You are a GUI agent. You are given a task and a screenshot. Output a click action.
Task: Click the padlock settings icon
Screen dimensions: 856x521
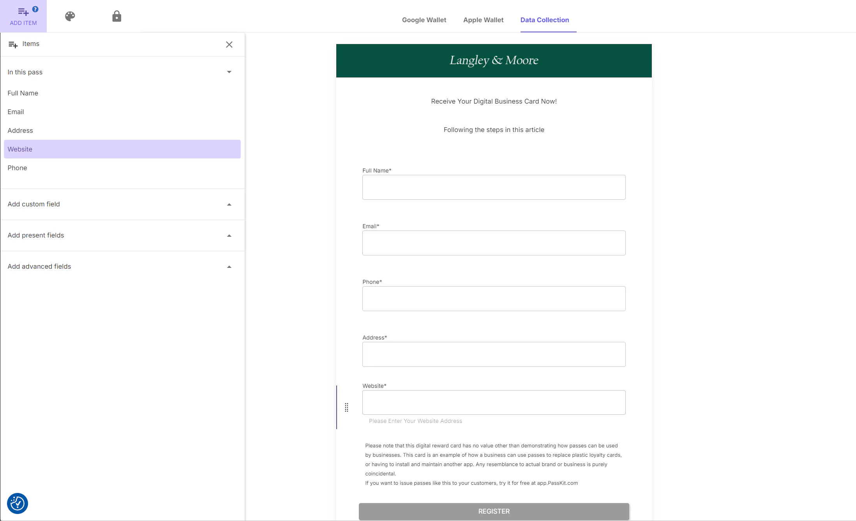[116, 16]
